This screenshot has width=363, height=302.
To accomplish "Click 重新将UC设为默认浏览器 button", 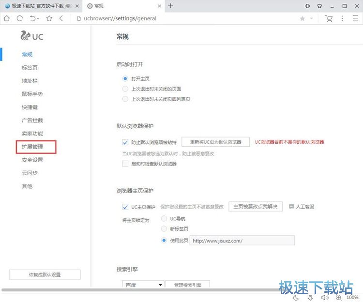I will tap(215, 142).
